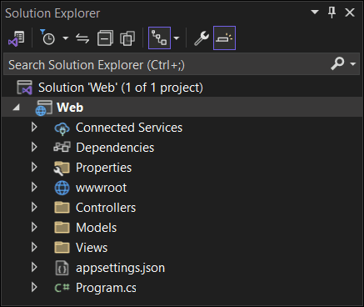This screenshot has width=364, height=307.
Task: Select the Connected Services item
Action: [129, 128]
